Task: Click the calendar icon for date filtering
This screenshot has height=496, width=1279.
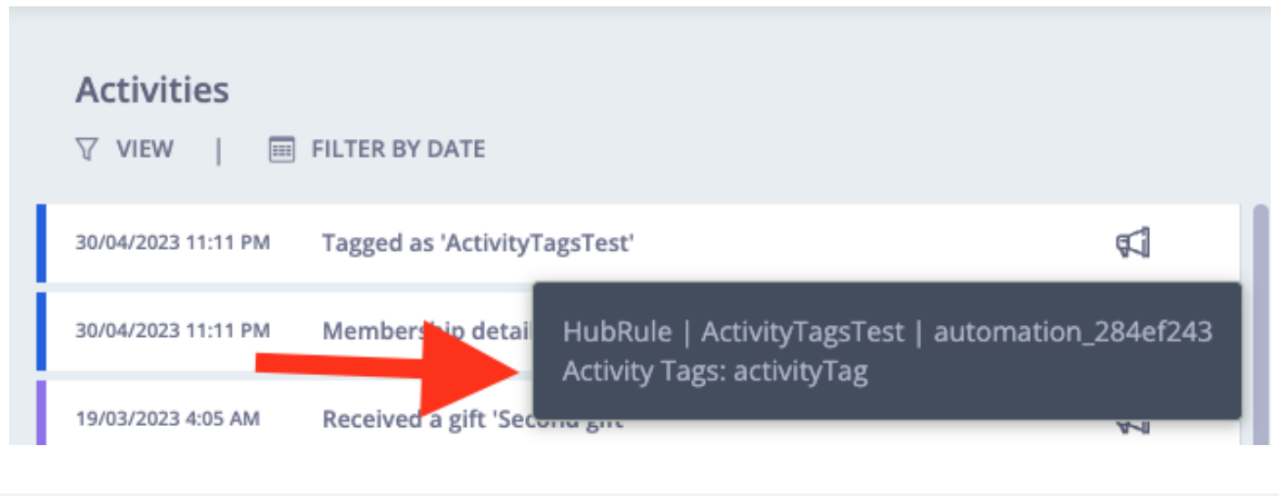Action: (x=283, y=149)
